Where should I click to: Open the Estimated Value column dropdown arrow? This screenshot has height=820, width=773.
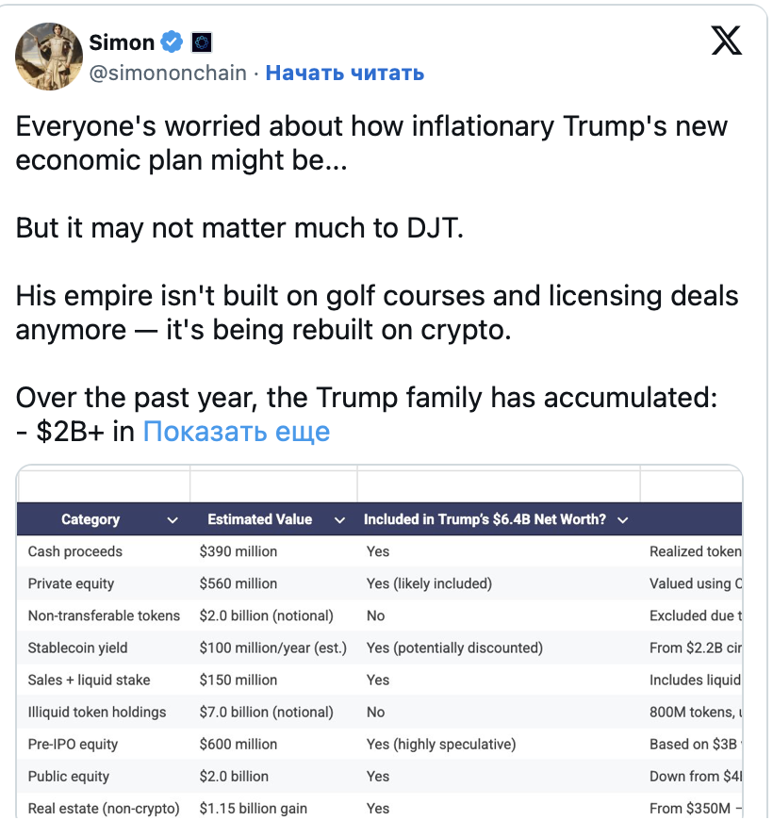(x=337, y=519)
